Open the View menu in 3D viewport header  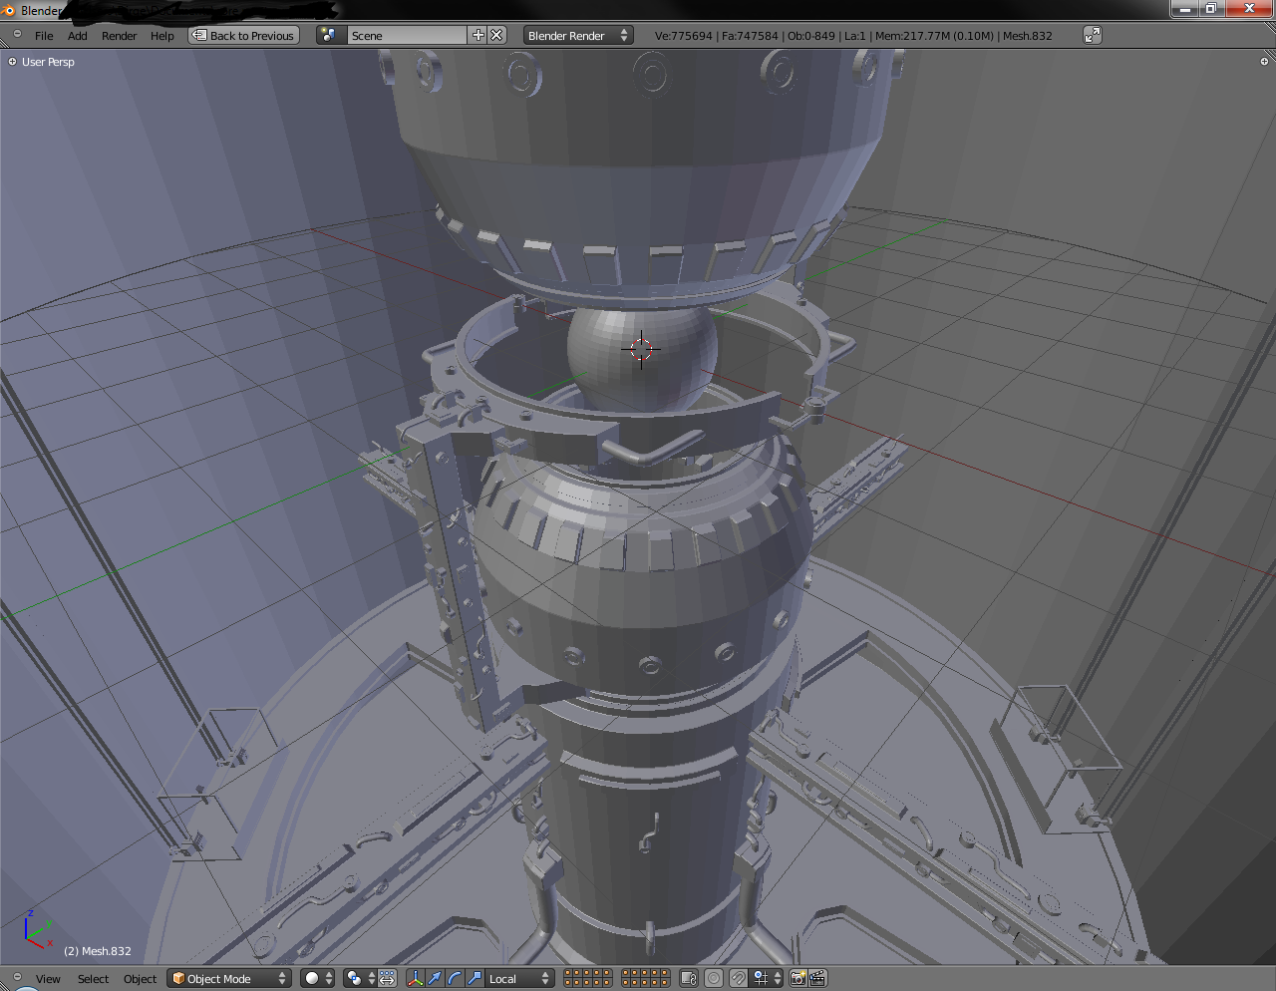pos(48,979)
